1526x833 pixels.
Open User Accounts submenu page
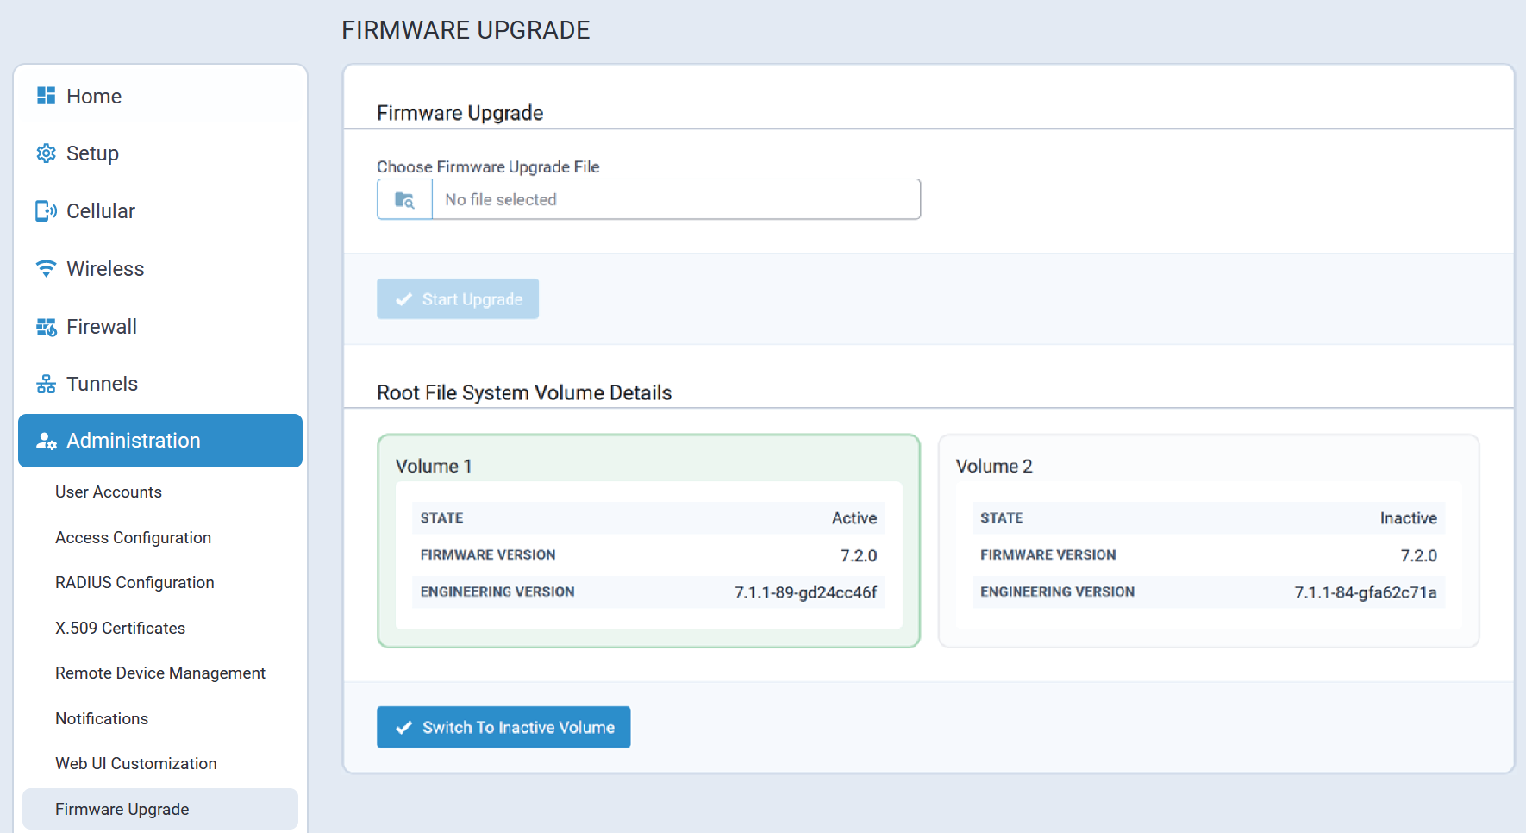click(109, 492)
